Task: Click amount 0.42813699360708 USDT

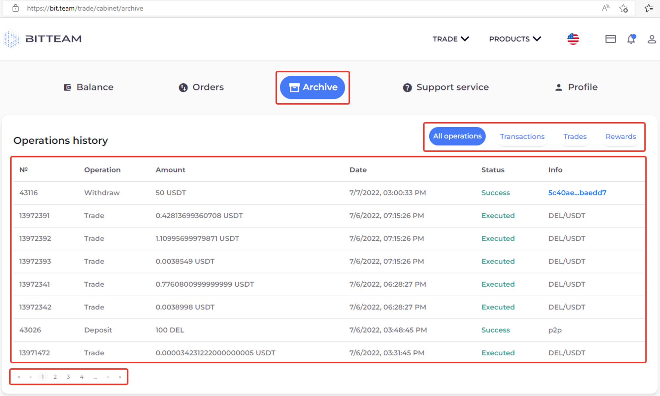Action: click(199, 216)
